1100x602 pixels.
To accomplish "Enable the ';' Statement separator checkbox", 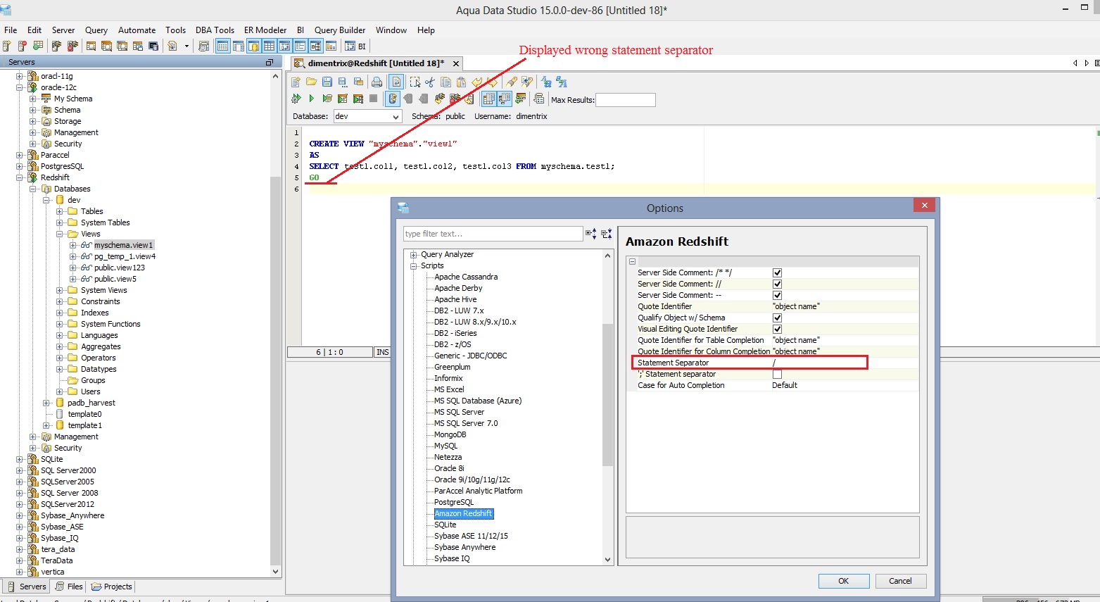I will coord(777,374).
